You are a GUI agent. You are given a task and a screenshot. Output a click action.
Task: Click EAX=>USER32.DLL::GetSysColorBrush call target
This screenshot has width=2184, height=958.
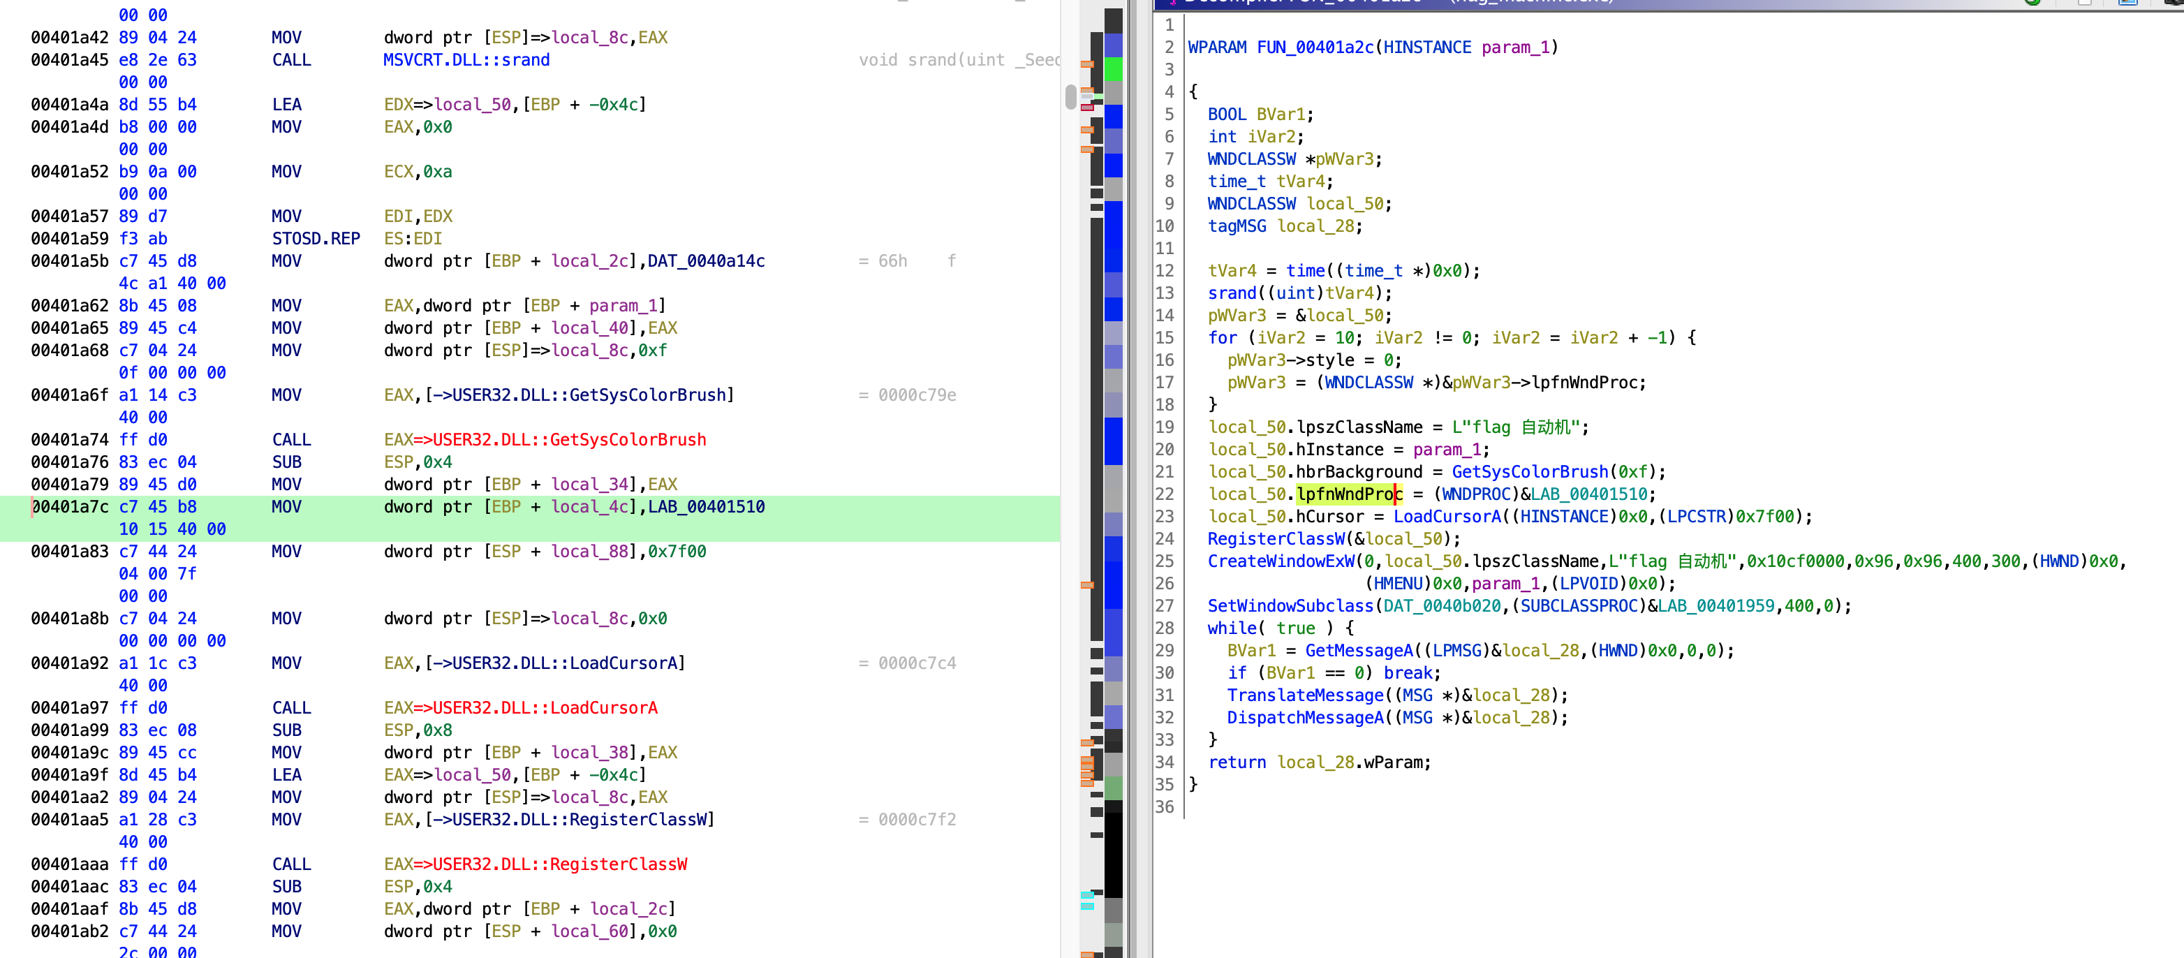point(545,439)
